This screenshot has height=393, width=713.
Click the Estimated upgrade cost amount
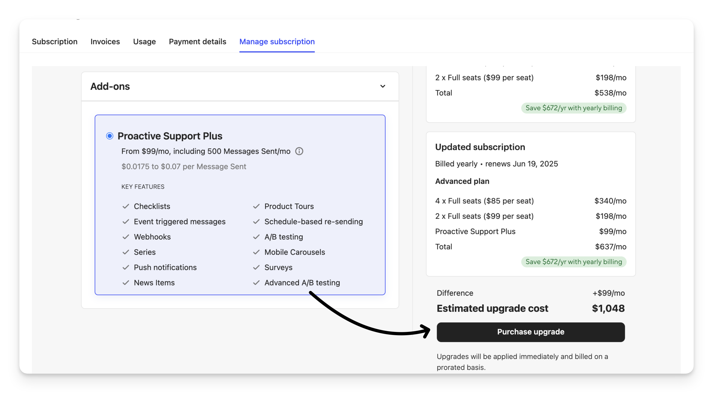coord(608,308)
